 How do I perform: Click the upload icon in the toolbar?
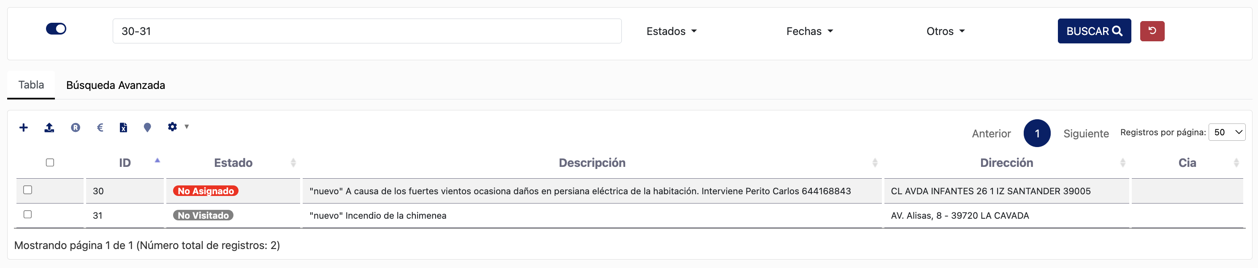click(x=49, y=128)
